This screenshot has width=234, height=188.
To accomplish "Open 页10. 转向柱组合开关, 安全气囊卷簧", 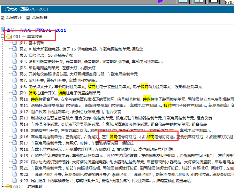I will pyautogui.click(x=127, y=99).
